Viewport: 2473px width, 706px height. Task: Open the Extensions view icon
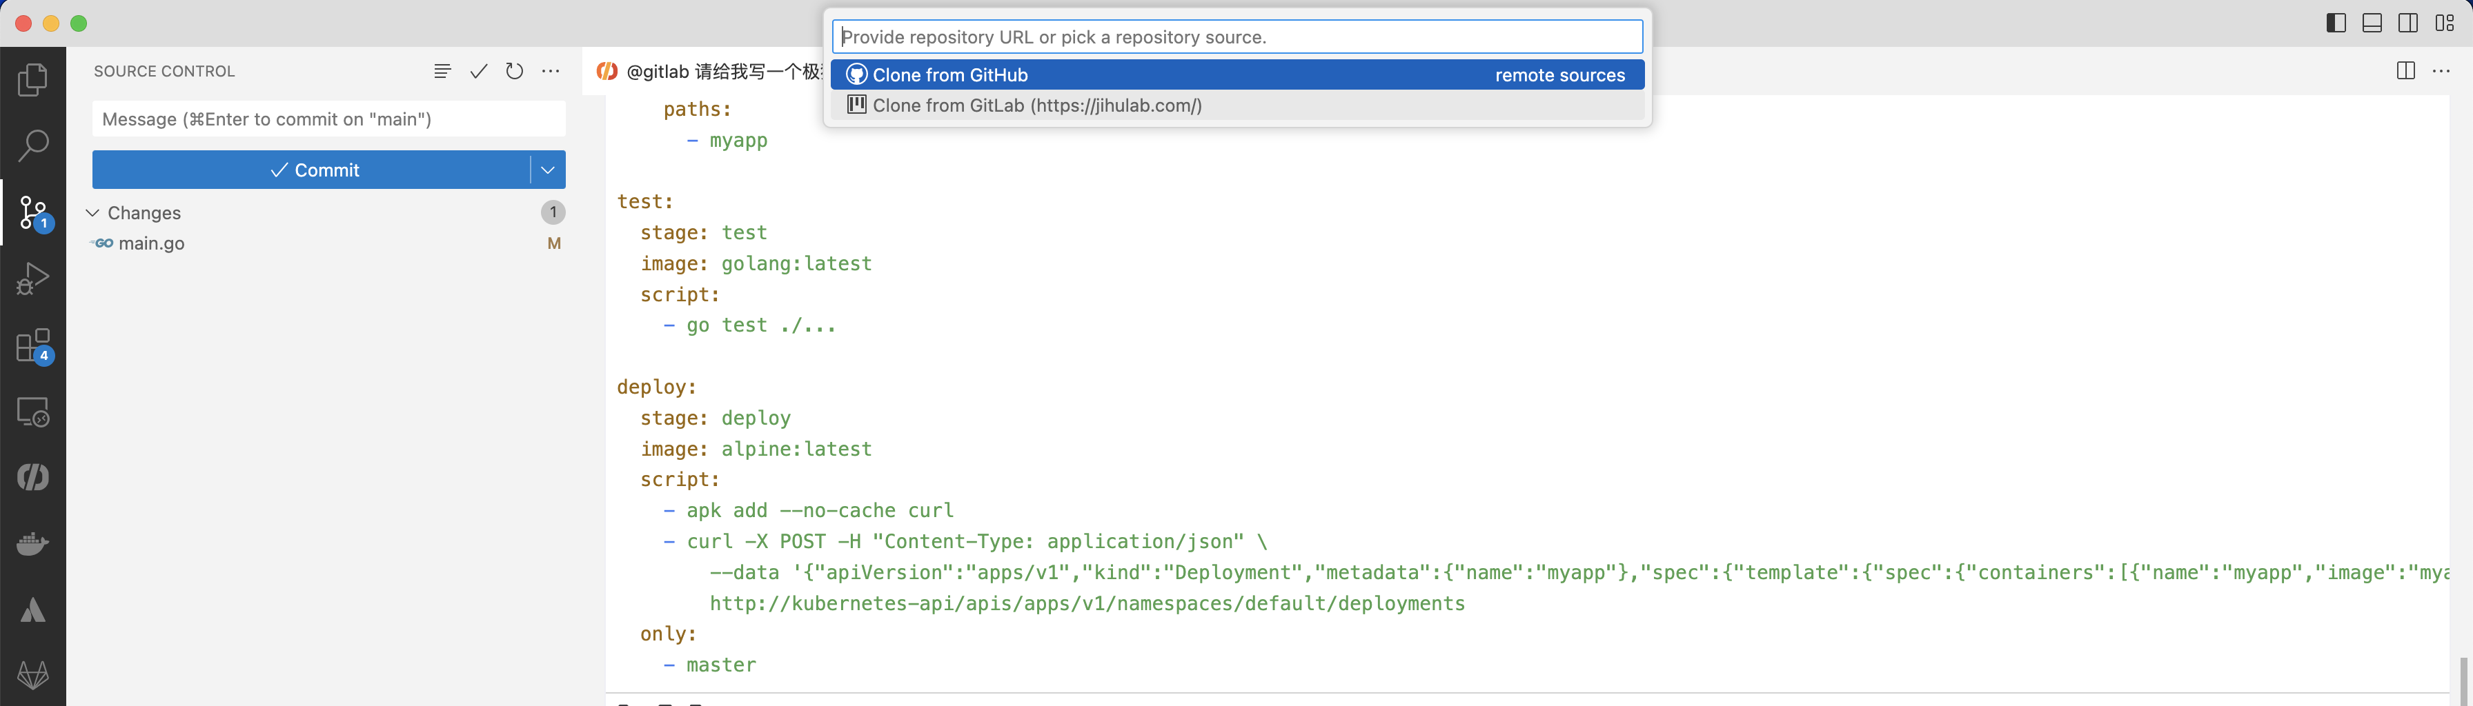click(32, 346)
